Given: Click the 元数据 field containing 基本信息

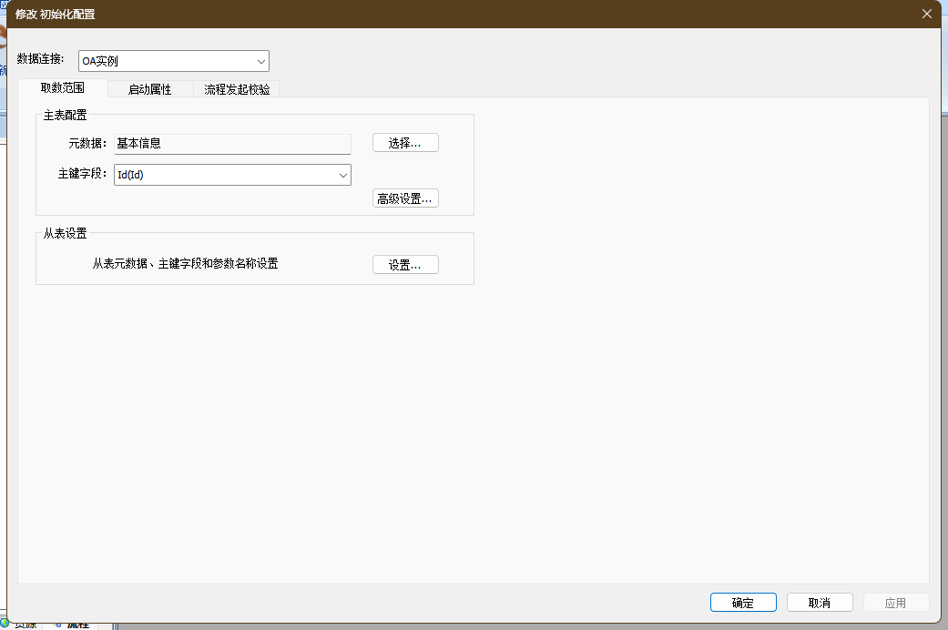Looking at the screenshot, I should coord(231,144).
